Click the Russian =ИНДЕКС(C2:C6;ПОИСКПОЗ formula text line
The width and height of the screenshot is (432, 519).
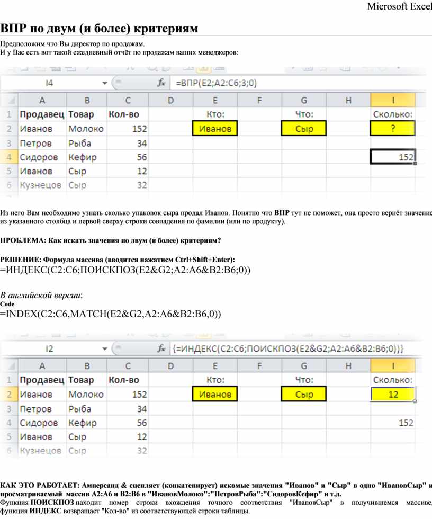[x=125, y=270]
